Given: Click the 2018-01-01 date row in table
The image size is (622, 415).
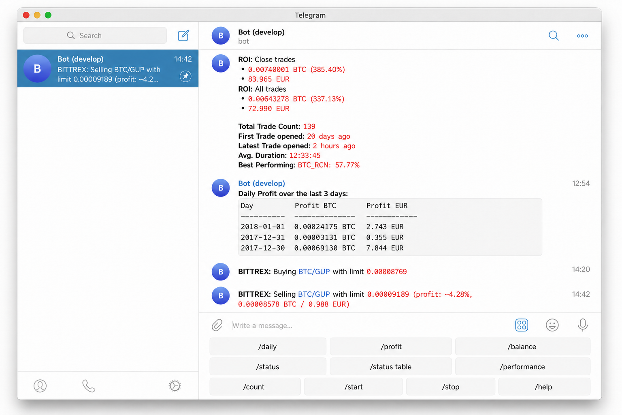Looking at the screenshot, I should coord(263,227).
